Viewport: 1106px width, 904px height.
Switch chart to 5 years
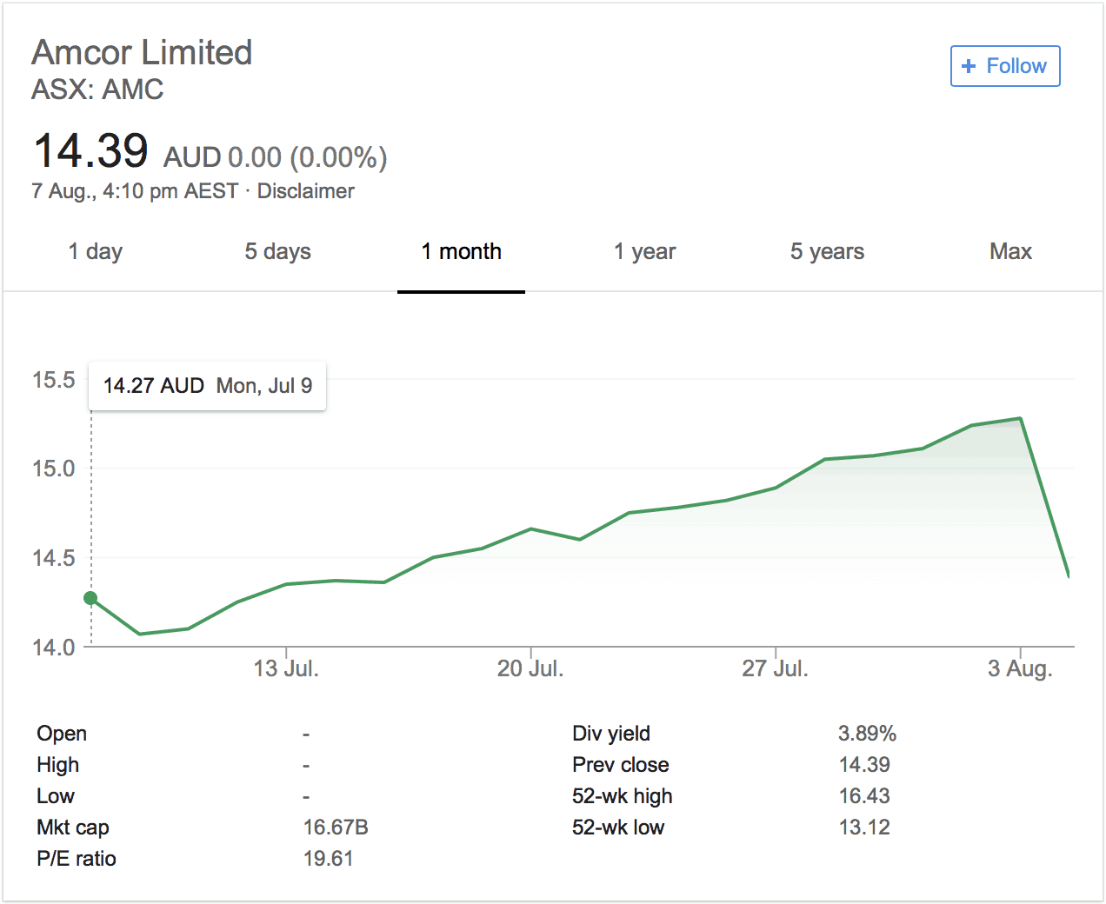827,252
